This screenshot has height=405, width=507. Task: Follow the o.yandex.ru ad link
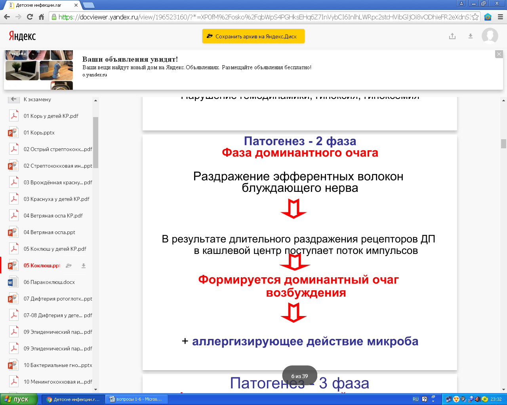[x=95, y=75]
